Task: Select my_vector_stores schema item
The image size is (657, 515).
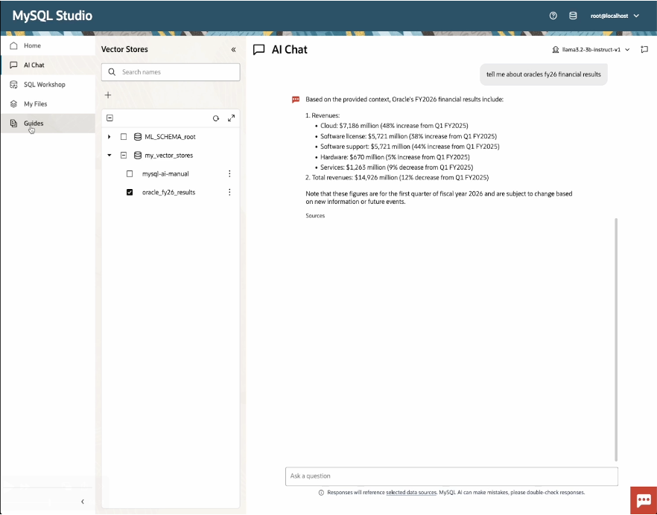Action: click(x=169, y=156)
